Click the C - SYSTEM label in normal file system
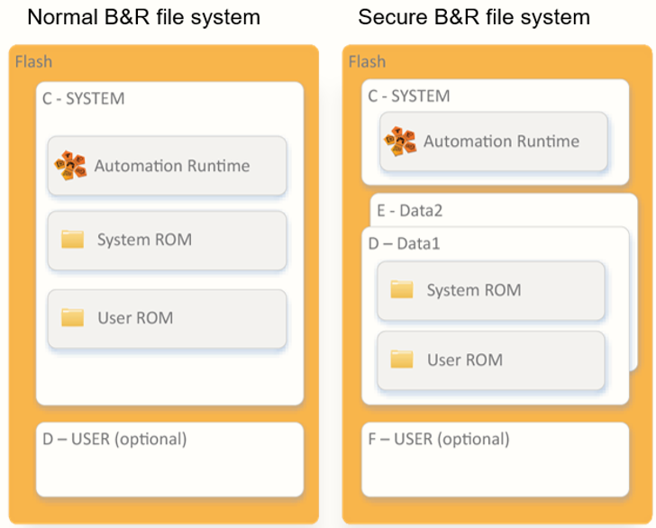656x528 pixels. (84, 99)
